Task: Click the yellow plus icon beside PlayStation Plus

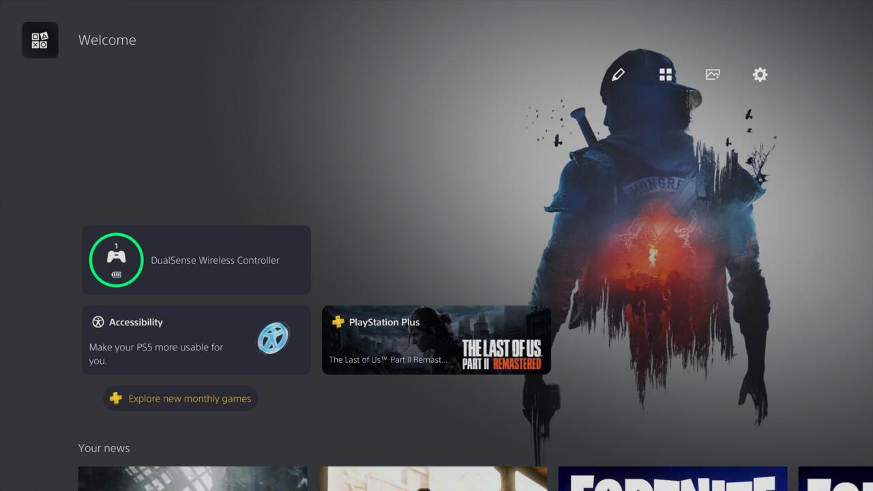Action: 338,322
